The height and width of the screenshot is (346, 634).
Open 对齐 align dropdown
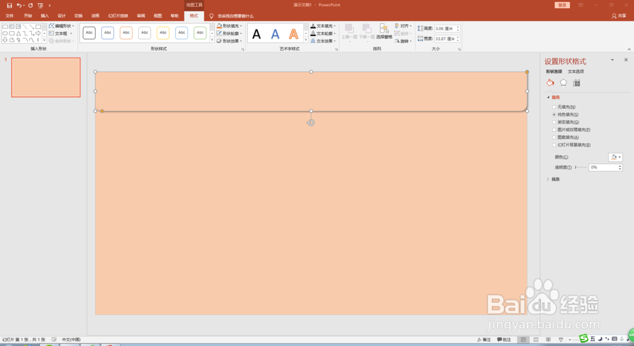click(x=403, y=26)
